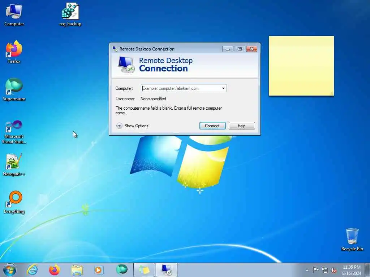Select the Firefox desktop shortcut
This screenshot has width=370, height=277.
[14, 52]
